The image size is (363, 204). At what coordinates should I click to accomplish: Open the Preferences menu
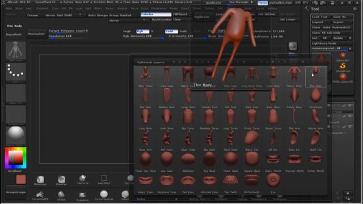pyautogui.click(x=159, y=8)
